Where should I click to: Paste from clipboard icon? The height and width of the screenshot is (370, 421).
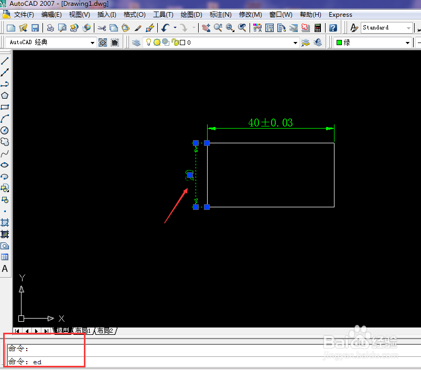pyautogui.click(x=126, y=28)
